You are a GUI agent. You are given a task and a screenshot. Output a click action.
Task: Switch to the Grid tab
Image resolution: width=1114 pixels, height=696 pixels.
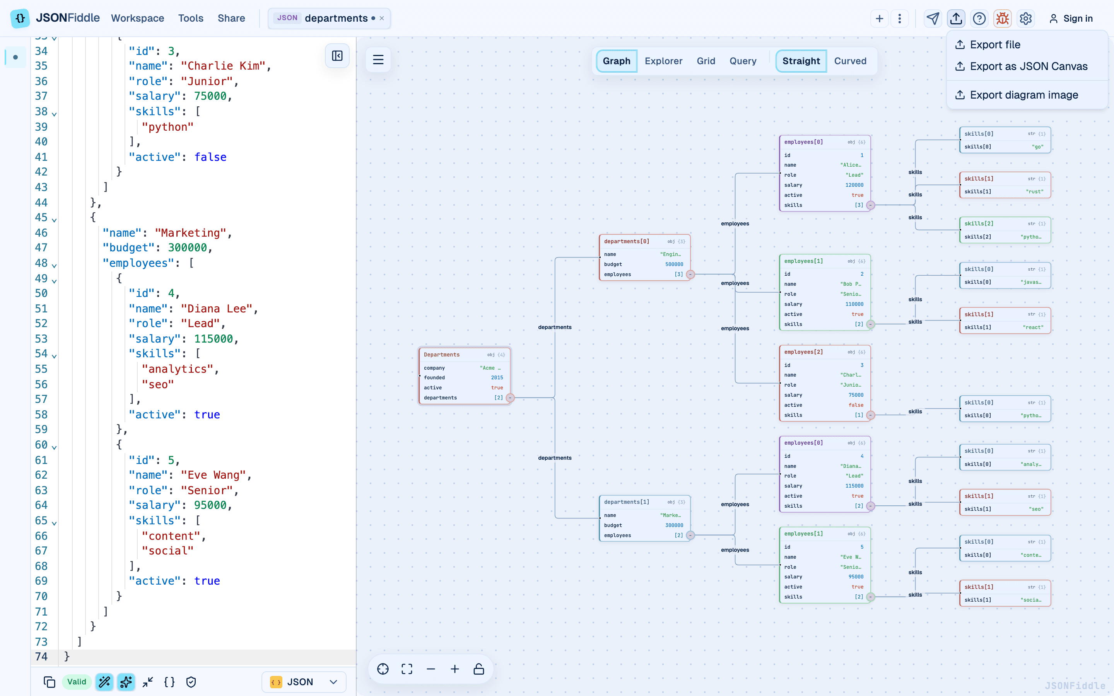pyautogui.click(x=706, y=61)
